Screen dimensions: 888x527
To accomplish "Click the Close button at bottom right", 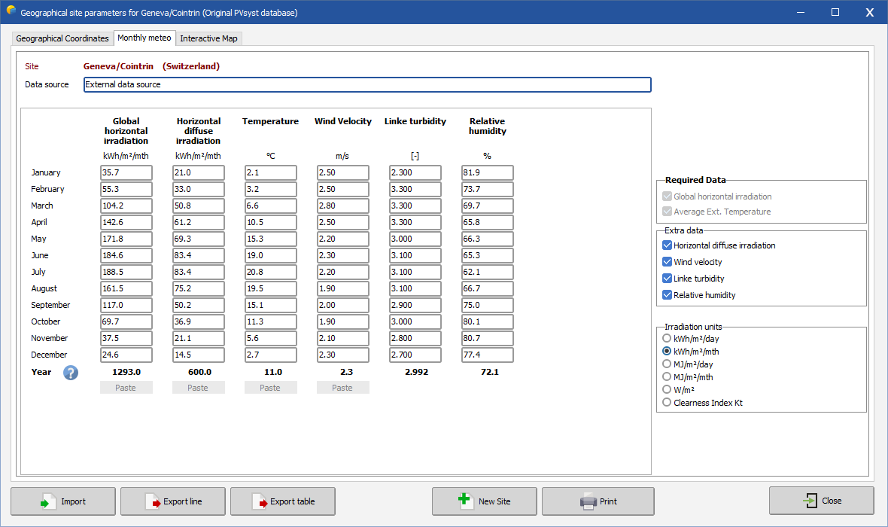I will (821, 501).
